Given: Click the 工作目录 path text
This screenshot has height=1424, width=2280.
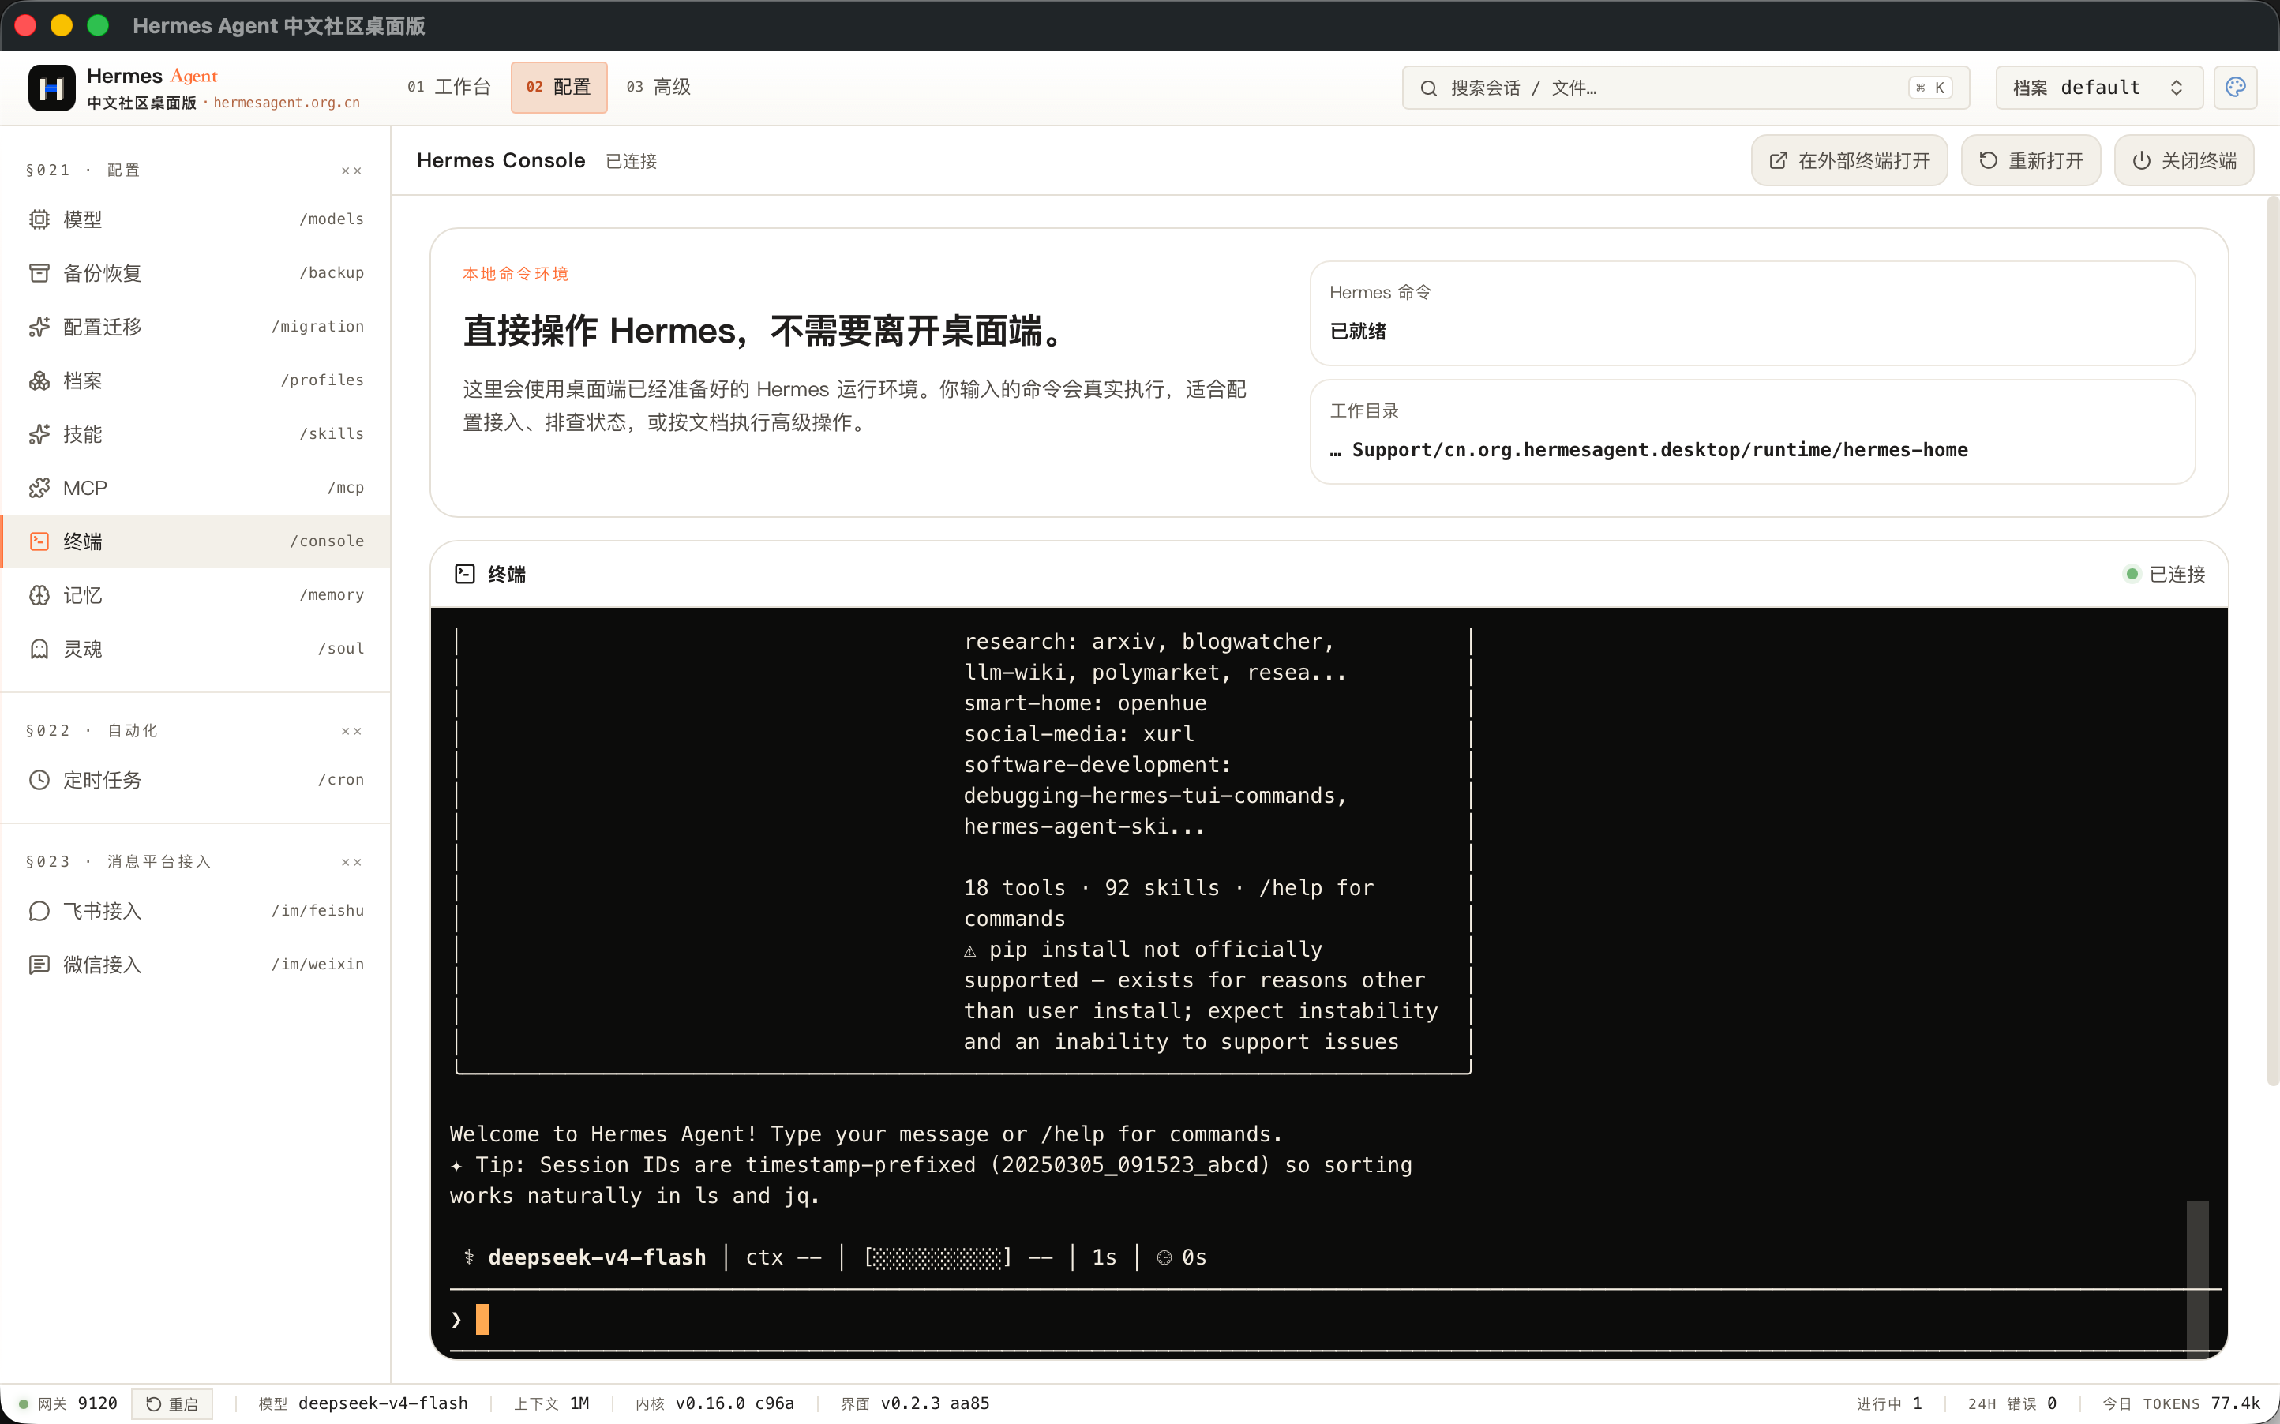Looking at the screenshot, I should click(x=1649, y=450).
